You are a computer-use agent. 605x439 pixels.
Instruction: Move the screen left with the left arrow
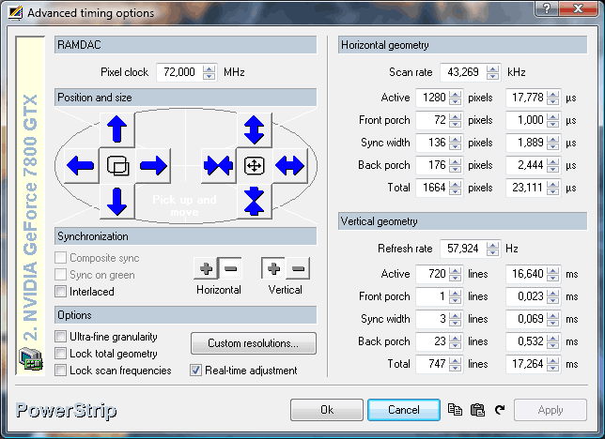(x=81, y=166)
